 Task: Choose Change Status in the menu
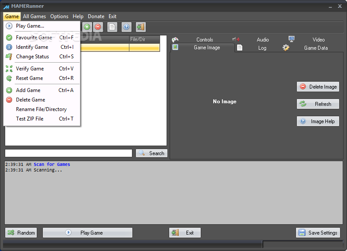pyautogui.click(x=42, y=57)
